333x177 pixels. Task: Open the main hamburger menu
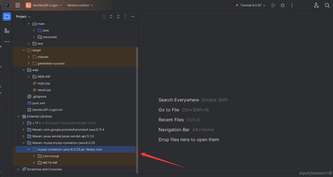click(18, 5)
